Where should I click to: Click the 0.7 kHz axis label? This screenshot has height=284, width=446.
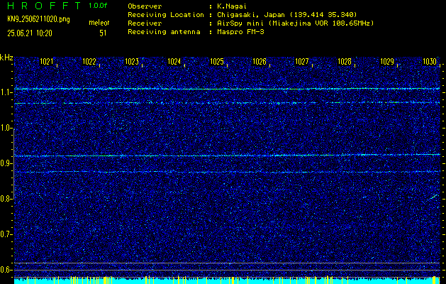click(6, 234)
